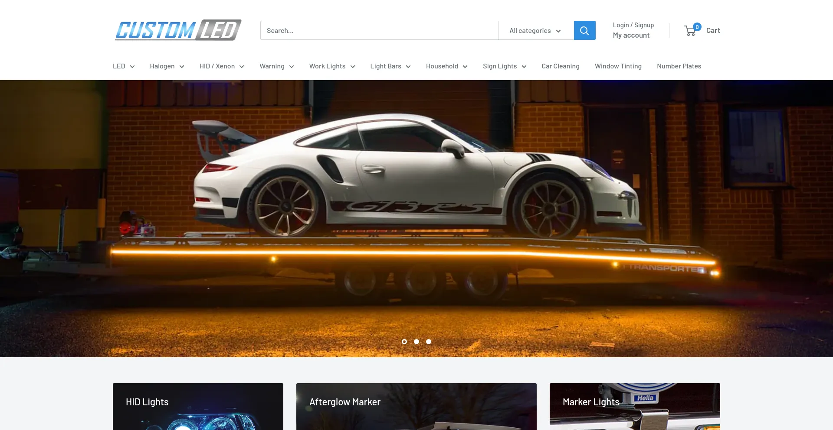Open the Light Bars submenu

point(390,66)
